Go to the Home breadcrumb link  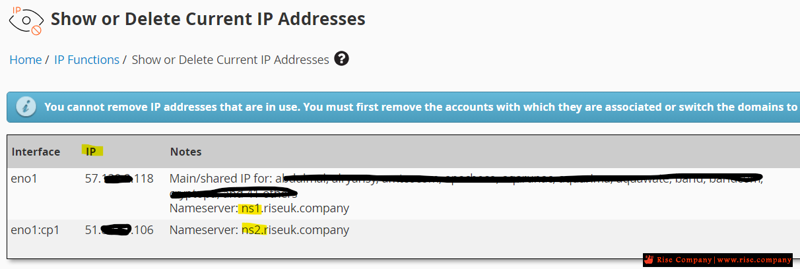[26, 59]
